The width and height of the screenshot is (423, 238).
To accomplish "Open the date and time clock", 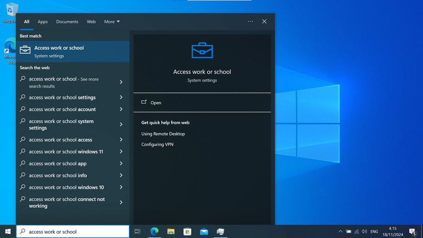I will 393,232.
